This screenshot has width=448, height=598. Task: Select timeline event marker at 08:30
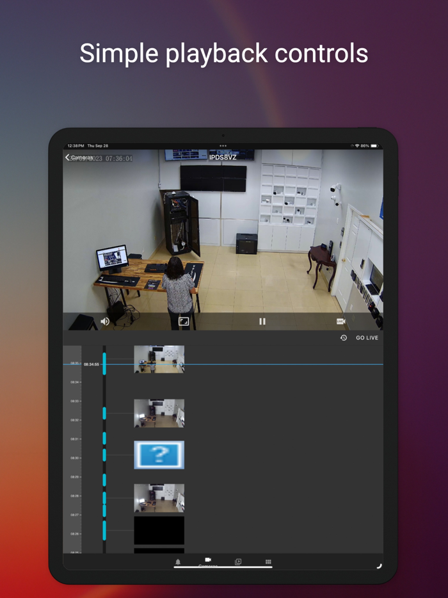tap(104, 455)
